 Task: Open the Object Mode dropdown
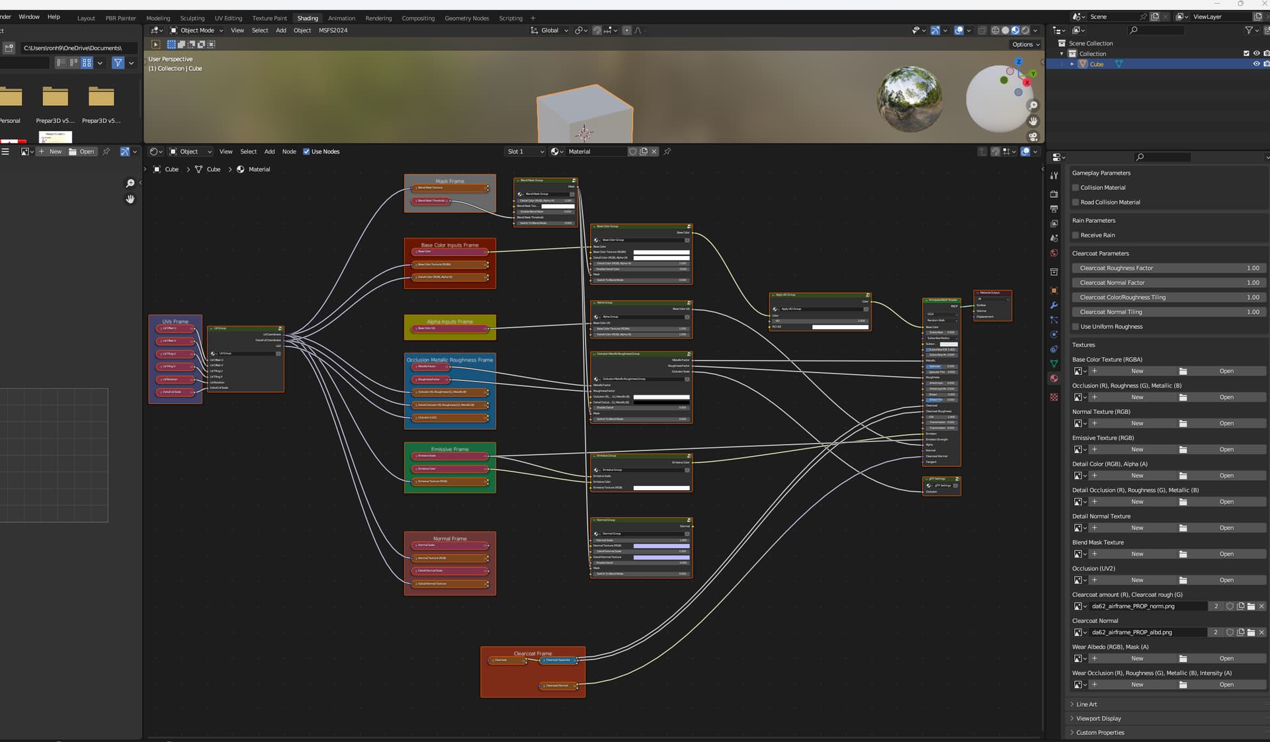pos(196,30)
